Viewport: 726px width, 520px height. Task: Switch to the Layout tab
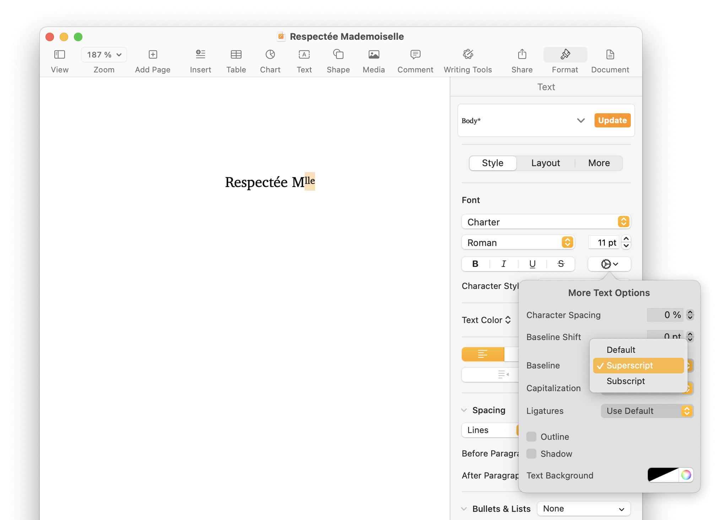546,163
